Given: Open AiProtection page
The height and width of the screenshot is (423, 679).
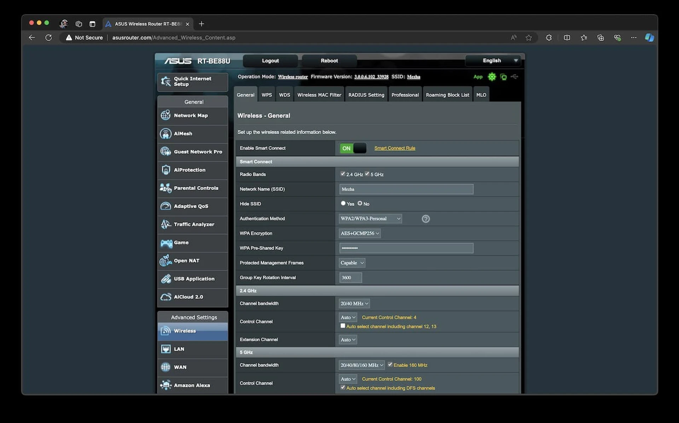Looking at the screenshot, I should [193, 170].
